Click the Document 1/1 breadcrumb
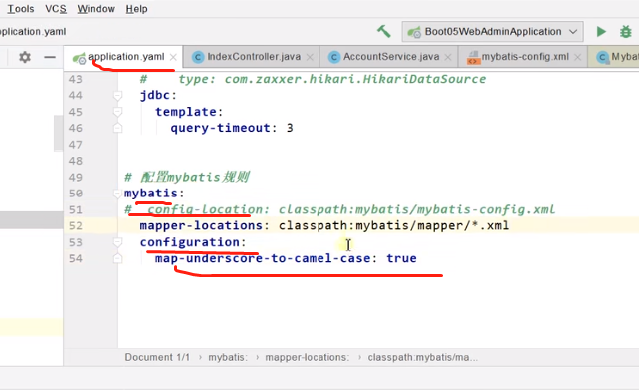 point(157,357)
